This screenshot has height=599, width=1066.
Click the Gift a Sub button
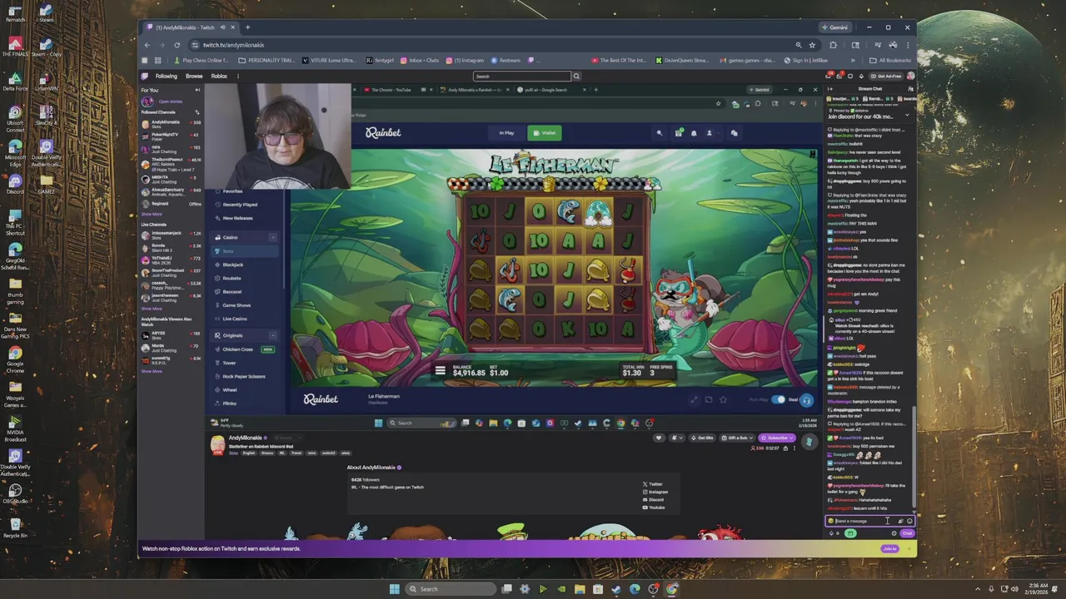pyautogui.click(x=736, y=438)
